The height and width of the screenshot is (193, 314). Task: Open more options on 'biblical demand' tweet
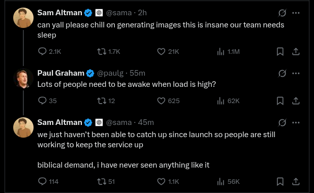tap(296, 123)
